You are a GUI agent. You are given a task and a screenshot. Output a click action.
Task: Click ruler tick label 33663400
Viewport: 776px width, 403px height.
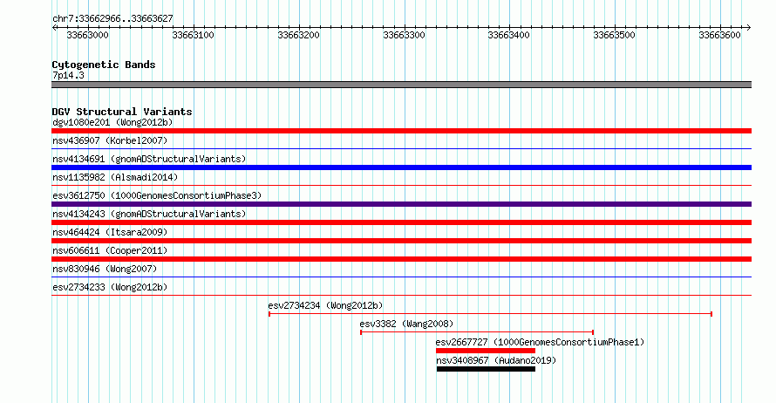[x=508, y=35]
